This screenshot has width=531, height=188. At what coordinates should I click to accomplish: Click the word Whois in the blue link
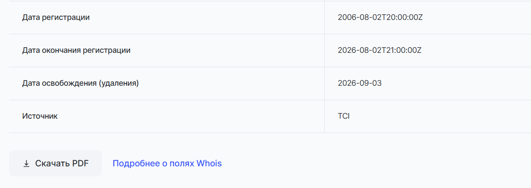[x=209, y=163]
